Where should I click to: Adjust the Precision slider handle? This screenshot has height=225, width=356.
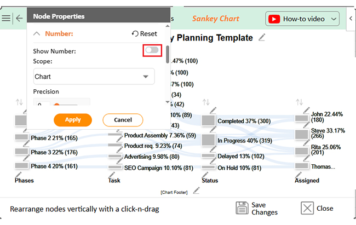tap(57, 105)
